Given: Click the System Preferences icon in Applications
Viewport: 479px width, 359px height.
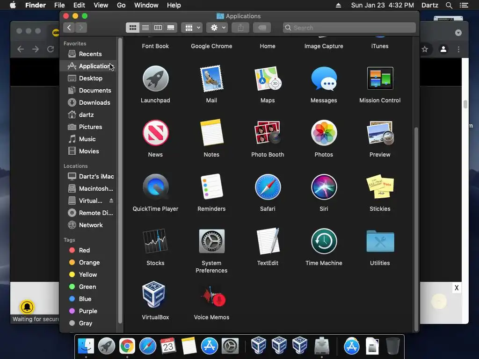Looking at the screenshot, I should click(x=211, y=241).
